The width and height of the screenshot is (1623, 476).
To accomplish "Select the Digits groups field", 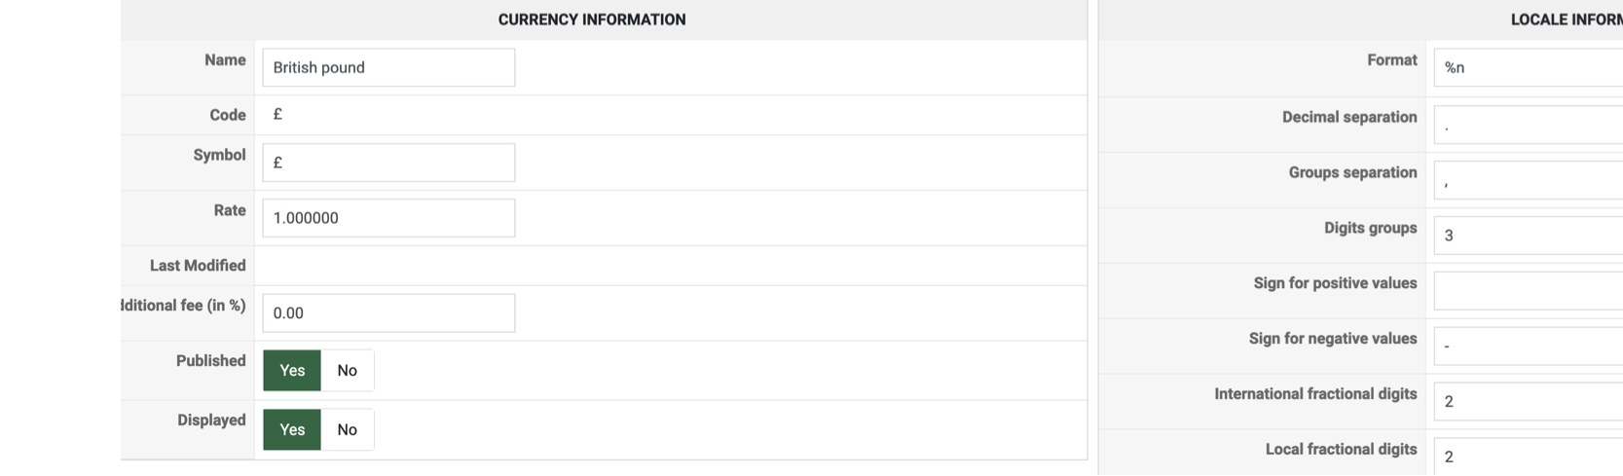I will tap(1527, 236).
